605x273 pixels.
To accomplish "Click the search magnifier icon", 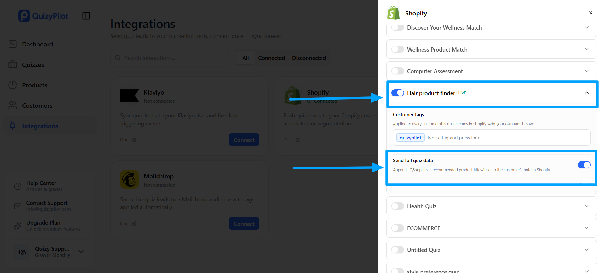I will pyautogui.click(x=118, y=58).
